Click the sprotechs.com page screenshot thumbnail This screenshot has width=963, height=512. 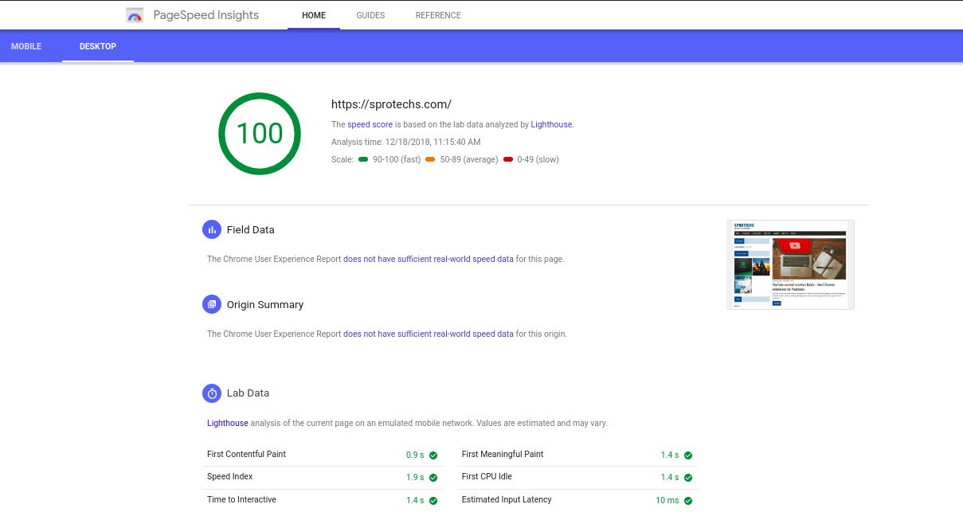(x=790, y=264)
